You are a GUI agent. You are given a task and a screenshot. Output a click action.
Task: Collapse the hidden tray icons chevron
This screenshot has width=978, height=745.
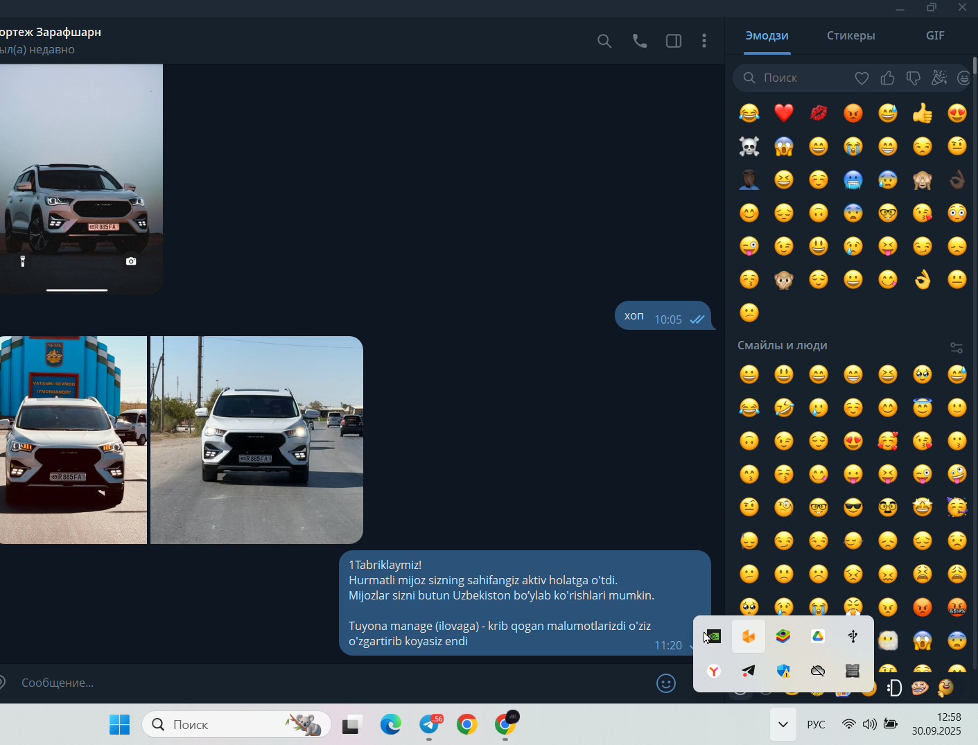point(783,725)
